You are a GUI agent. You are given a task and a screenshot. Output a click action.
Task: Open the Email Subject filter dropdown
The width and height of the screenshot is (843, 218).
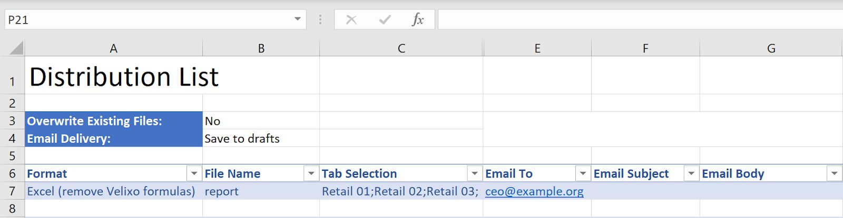691,173
